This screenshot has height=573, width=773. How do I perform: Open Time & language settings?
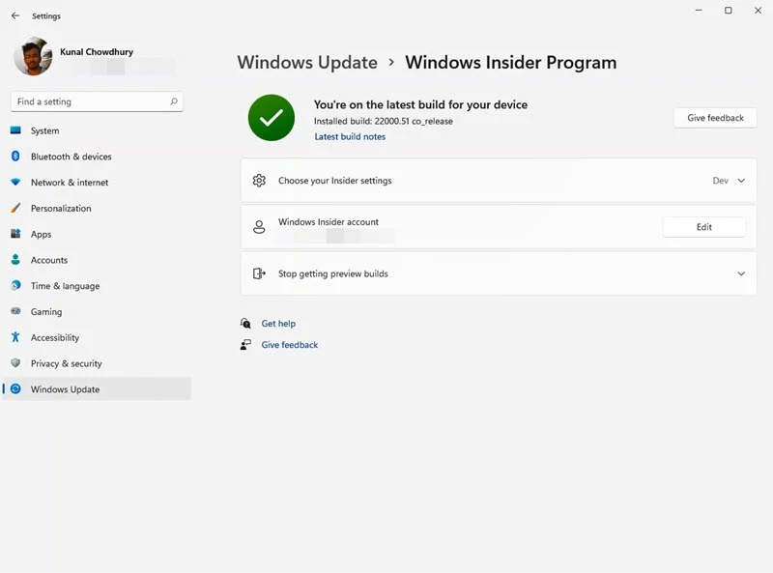(x=97, y=286)
